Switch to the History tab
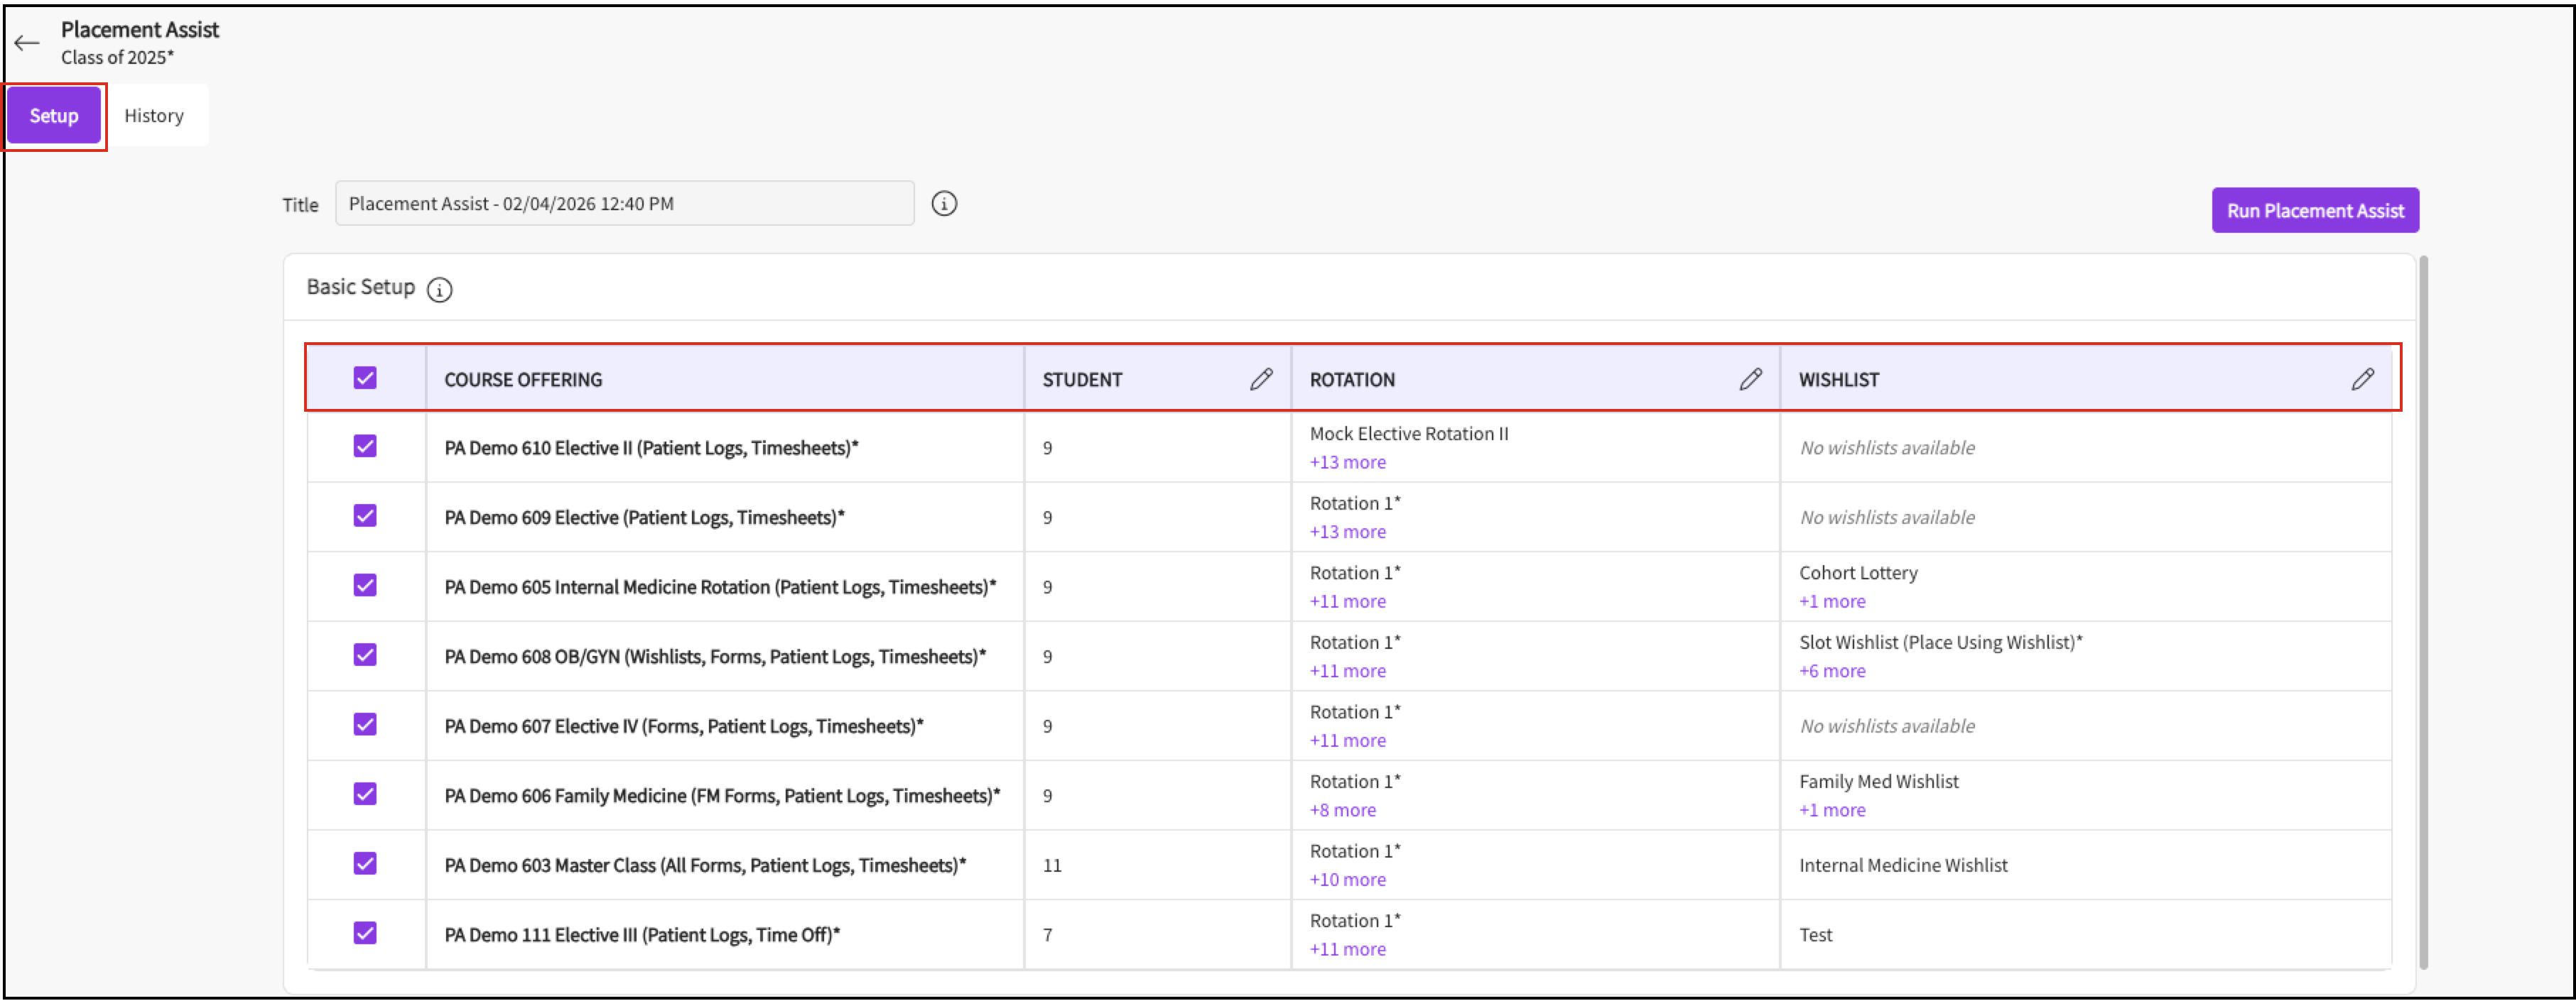 (154, 116)
